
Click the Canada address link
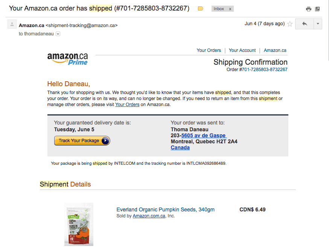pos(180,147)
